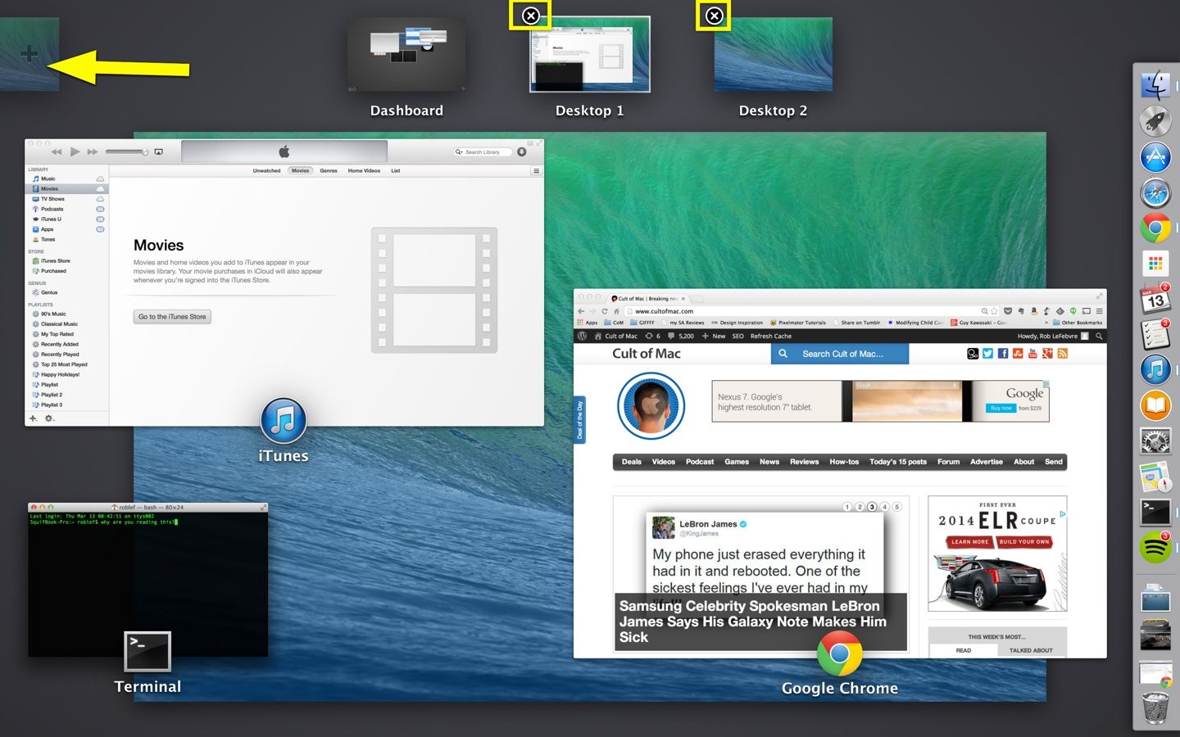Launch Launchpad from the rocket dock icon
1180x737 pixels.
point(1155,120)
